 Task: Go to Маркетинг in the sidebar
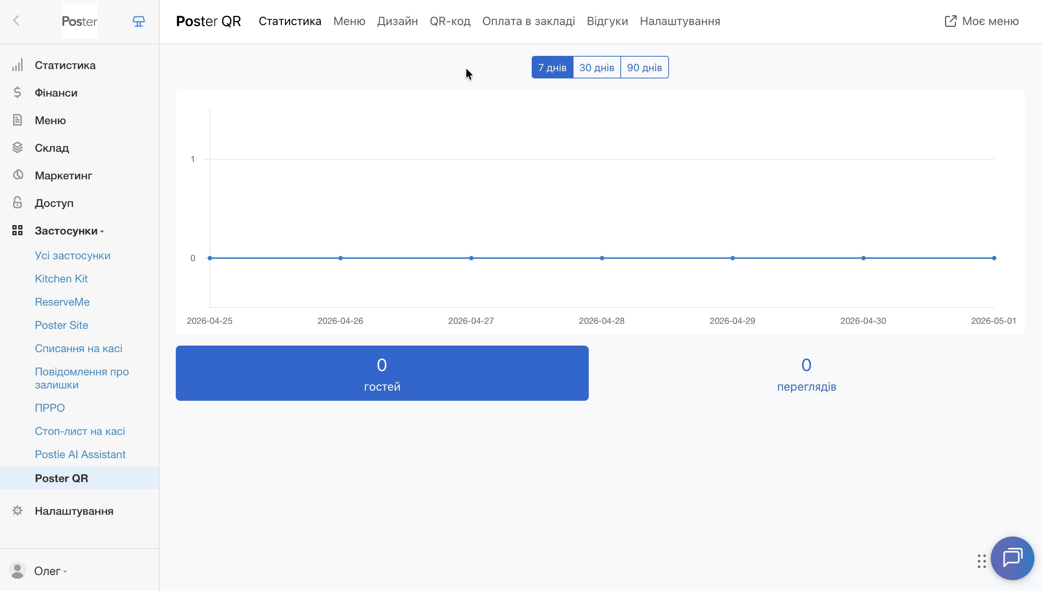point(63,176)
